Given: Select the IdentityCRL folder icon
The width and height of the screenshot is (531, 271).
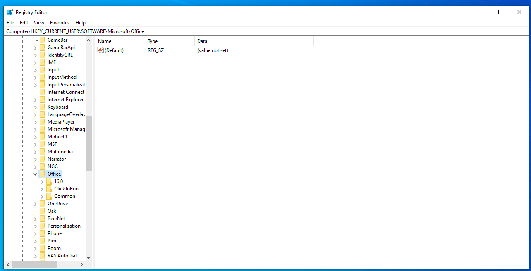Looking at the screenshot, I should click(x=42, y=55).
